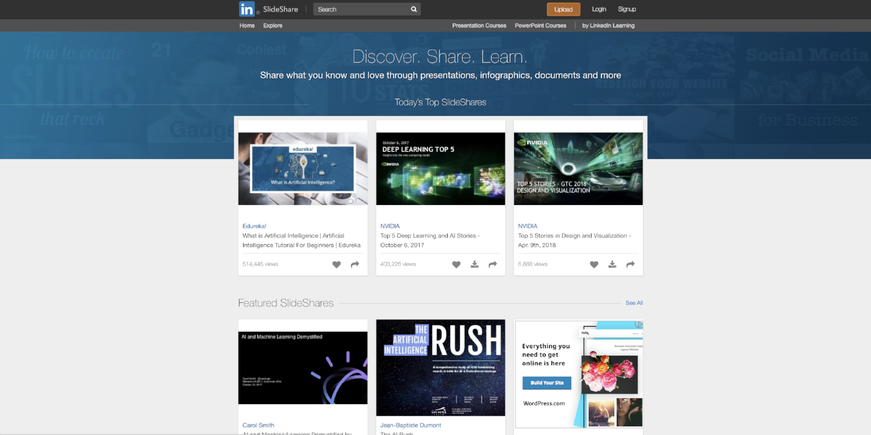
Task: Share the Top 5 Deep Learning slideshare
Action: tap(493, 264)
